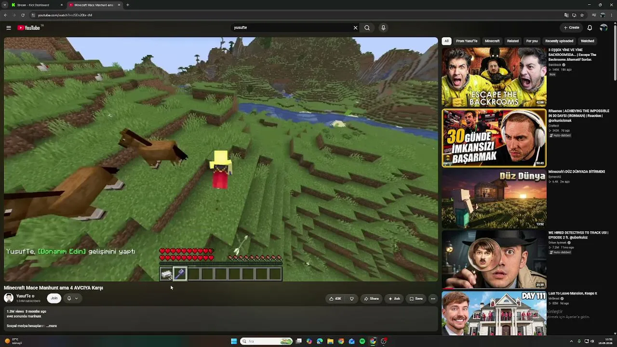This screenshot has height=347, width=617.
Task: Open Microsoft Edge from the taskbar
Action: [320, 341]
